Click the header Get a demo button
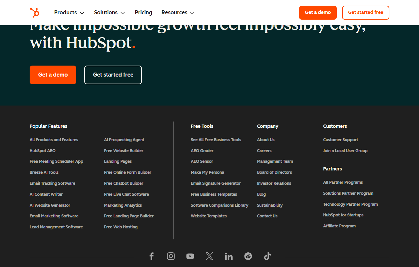 tap(318, 13)
